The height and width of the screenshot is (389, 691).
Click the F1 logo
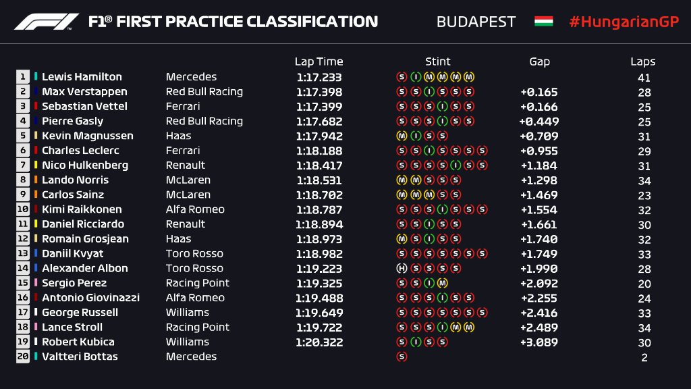click(47, 22)
